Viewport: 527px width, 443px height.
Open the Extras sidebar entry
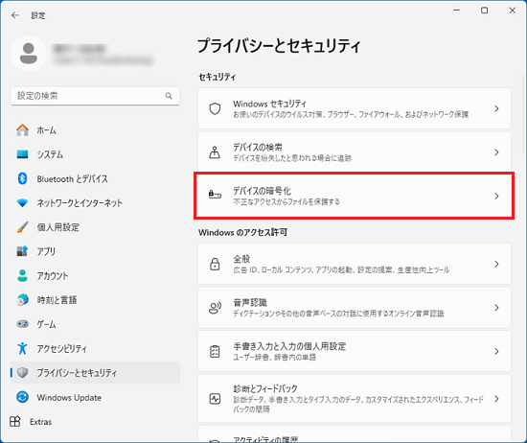(96, 422)
